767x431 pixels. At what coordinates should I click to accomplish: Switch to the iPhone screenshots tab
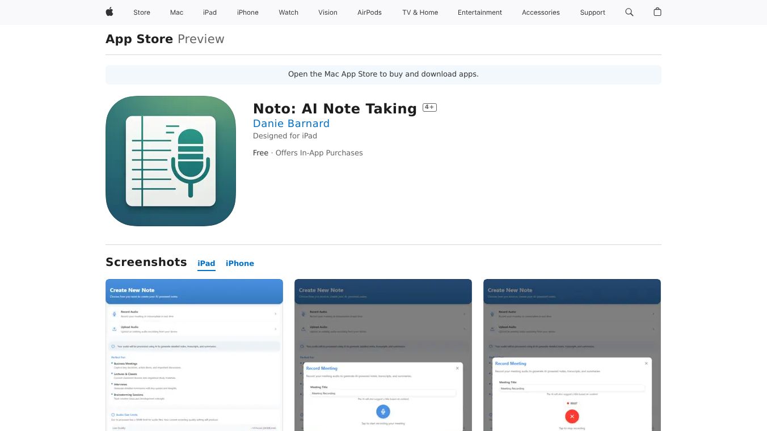240,264
